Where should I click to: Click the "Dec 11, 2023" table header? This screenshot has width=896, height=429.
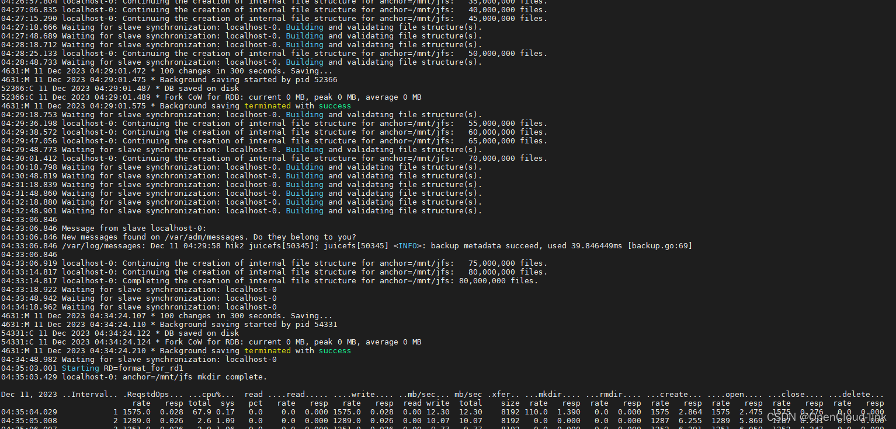point(29,395)
